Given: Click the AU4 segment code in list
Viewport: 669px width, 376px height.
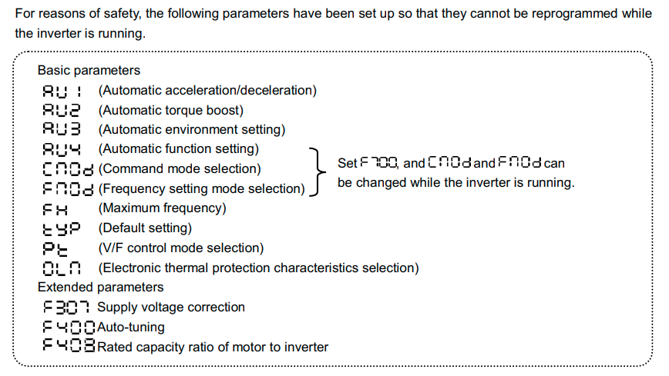Looking at the screenshot, I should point(67,149).
